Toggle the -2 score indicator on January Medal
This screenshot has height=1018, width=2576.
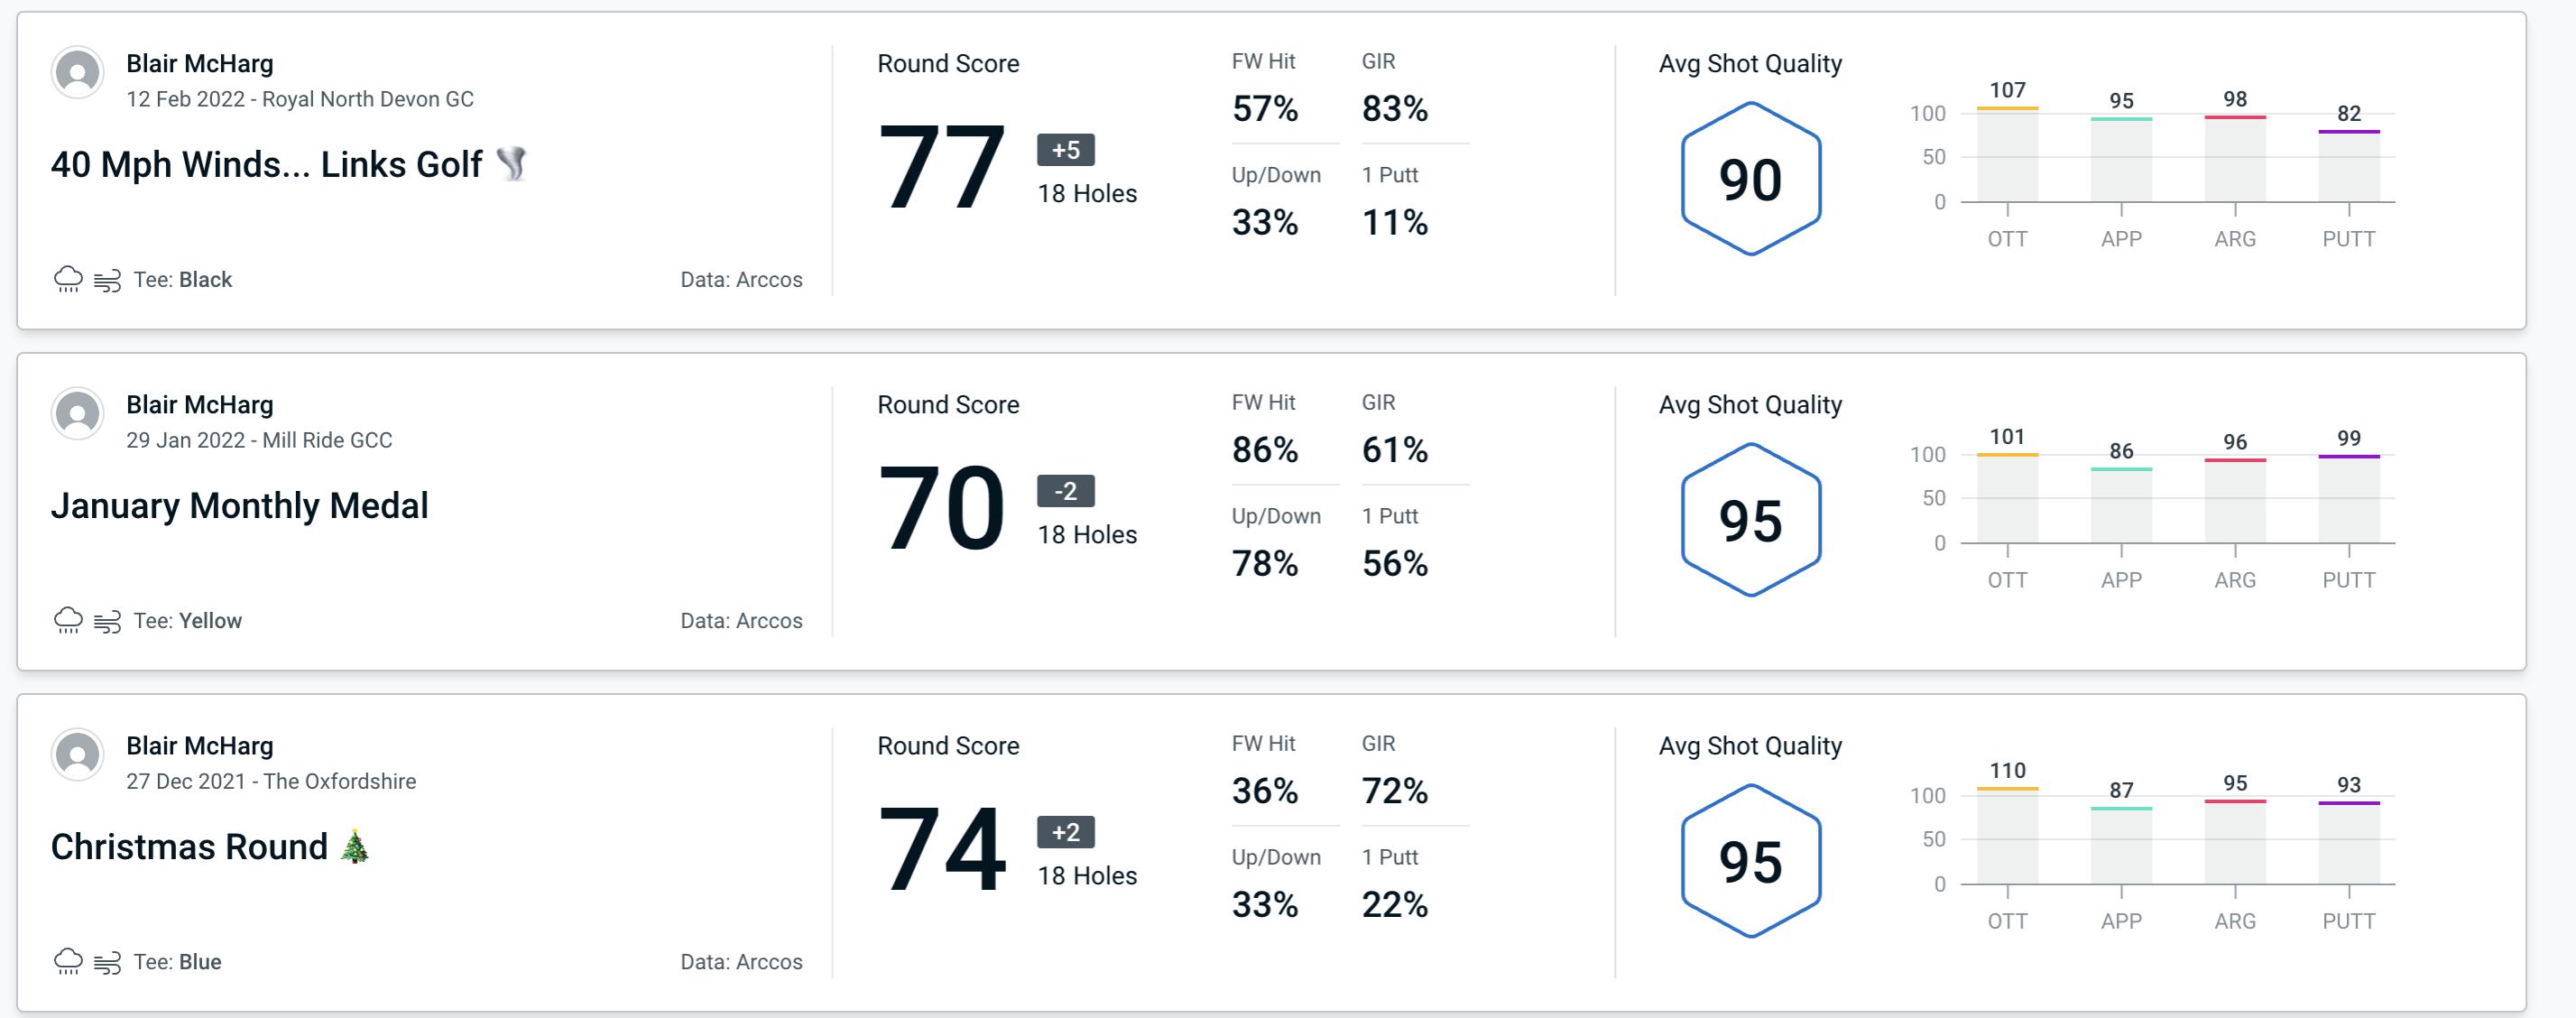point(1061,491)
